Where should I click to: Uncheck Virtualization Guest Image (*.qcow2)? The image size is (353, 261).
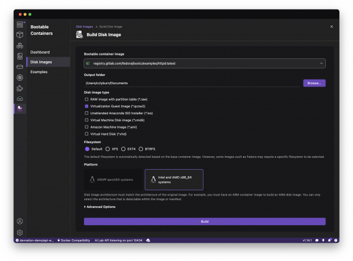(x=87, y=106)
